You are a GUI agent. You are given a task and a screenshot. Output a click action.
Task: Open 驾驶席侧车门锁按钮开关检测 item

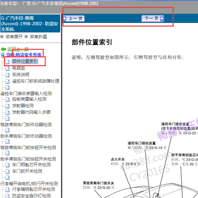28,148
